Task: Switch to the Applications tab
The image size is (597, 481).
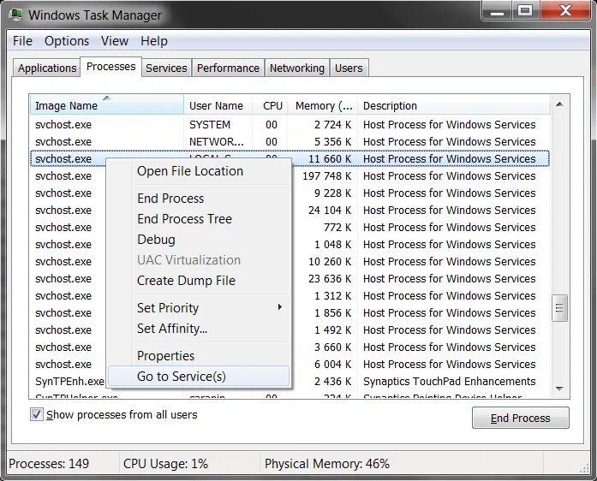Action: (47, 68)
